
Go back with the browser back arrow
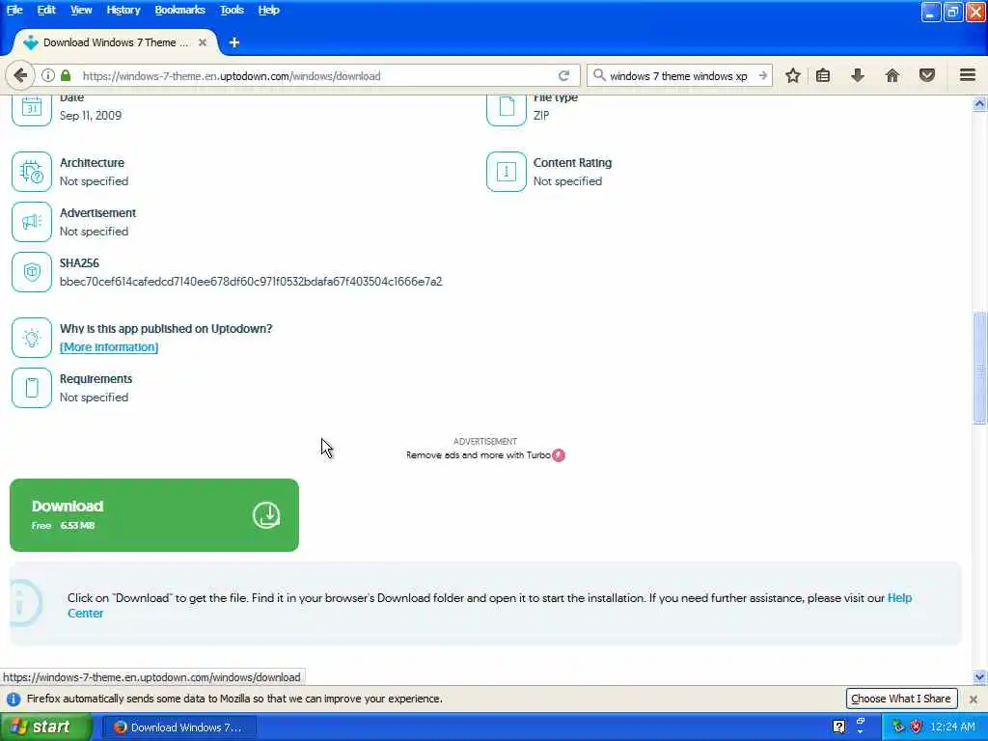pos(20,75)
